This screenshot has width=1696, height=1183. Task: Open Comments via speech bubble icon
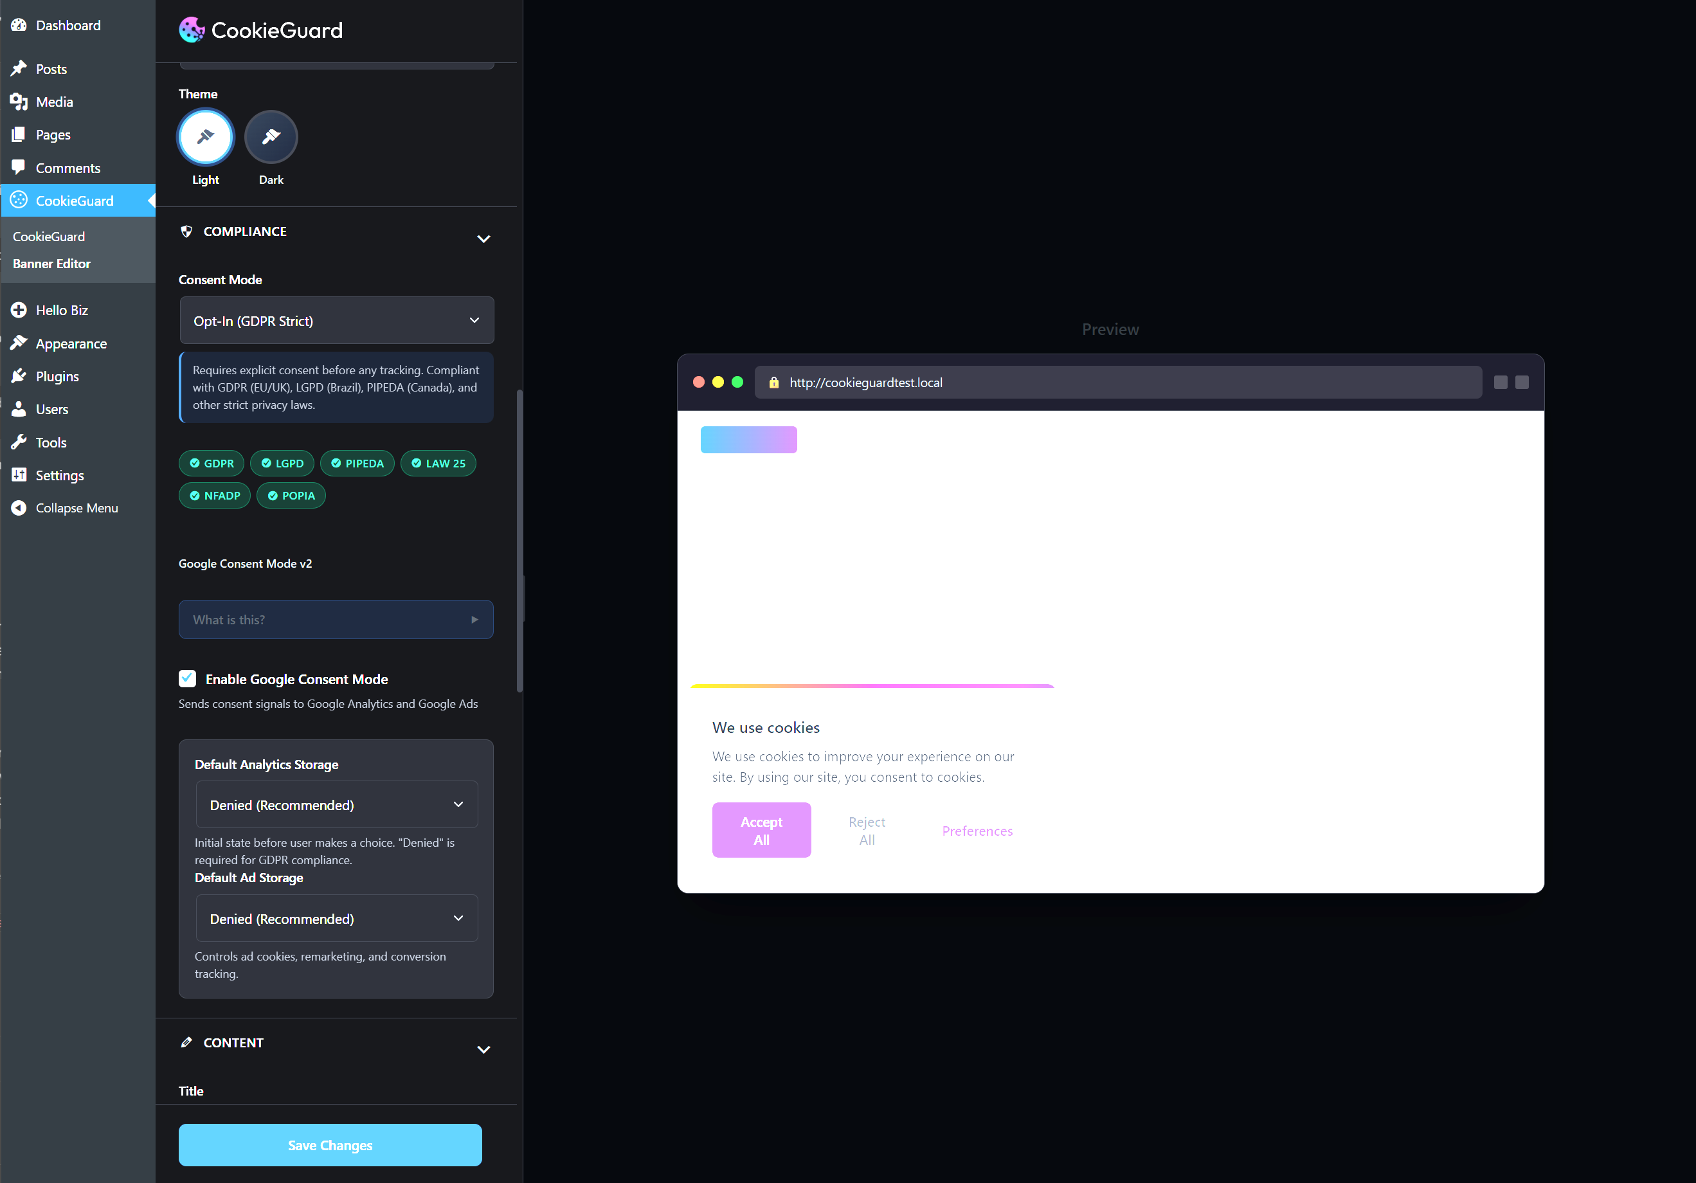pyautogui.click(x=19, y=167)
